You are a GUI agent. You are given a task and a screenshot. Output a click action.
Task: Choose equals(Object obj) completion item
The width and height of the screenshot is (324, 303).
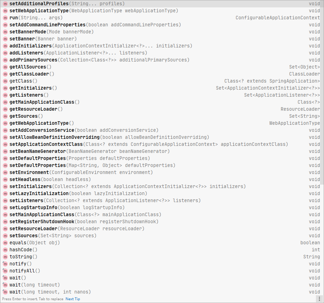click(x=35, y=243)
